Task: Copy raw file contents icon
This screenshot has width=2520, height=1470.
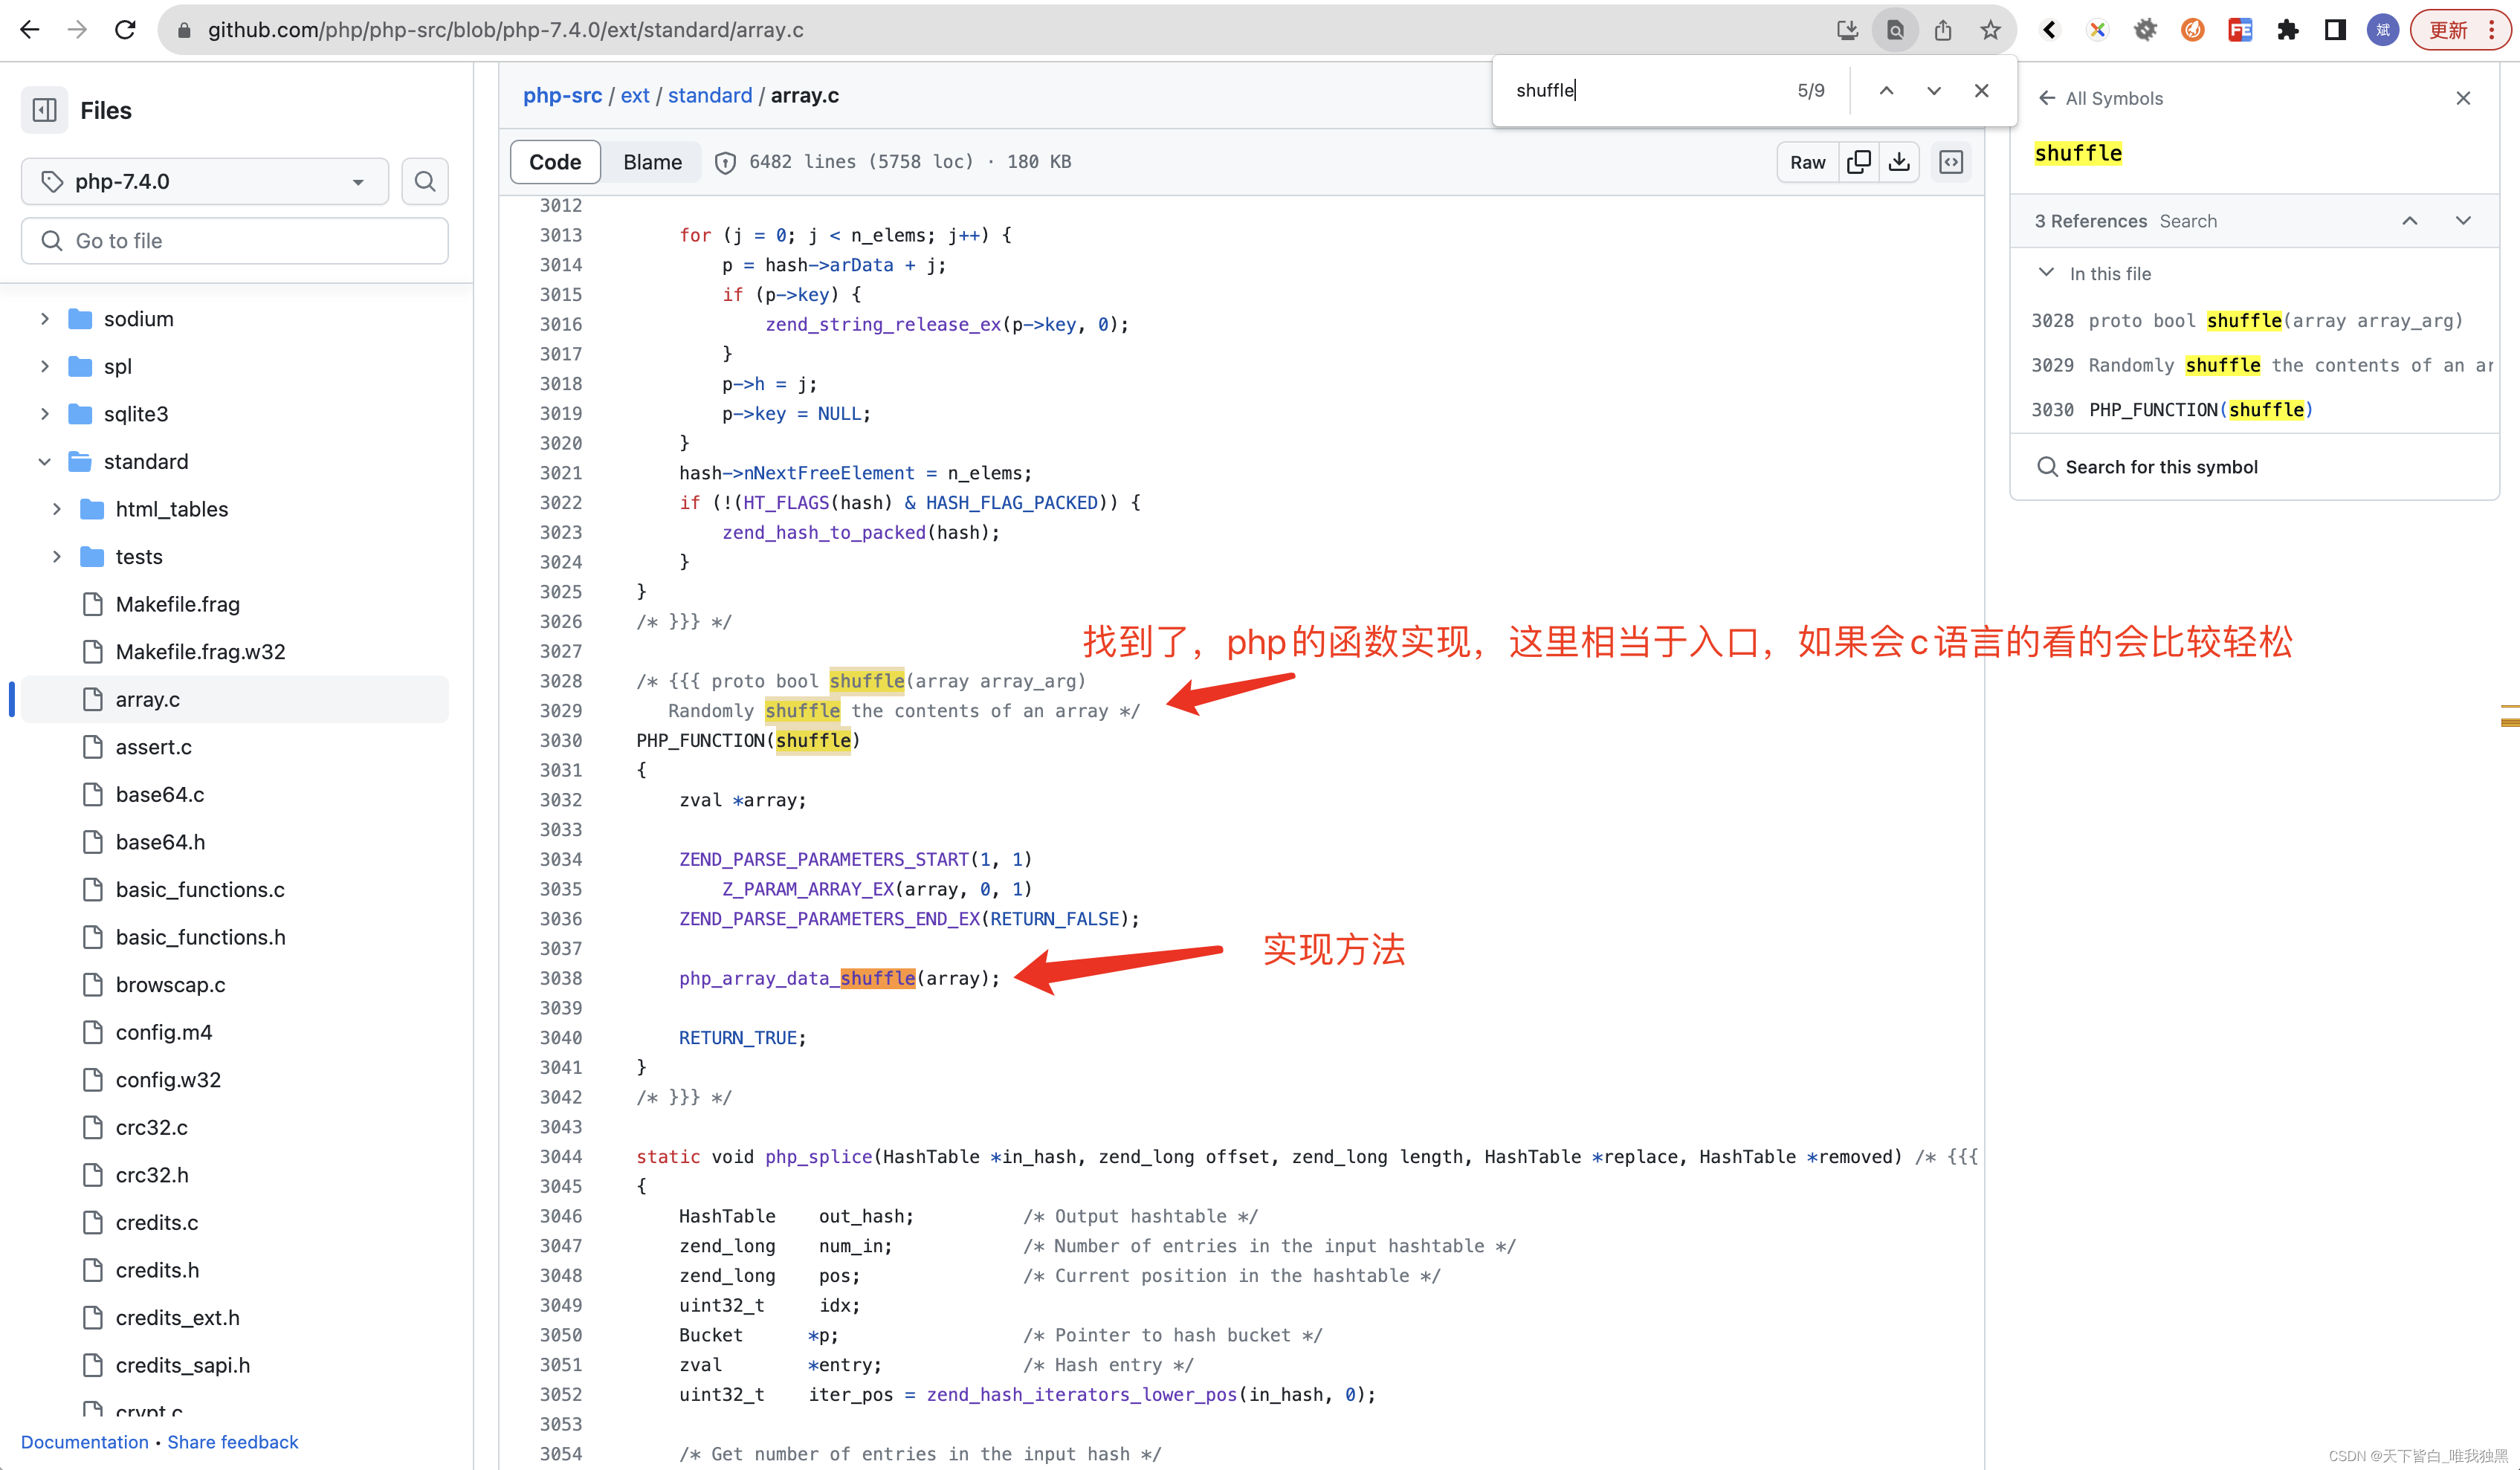Action: click(1858, 162)
